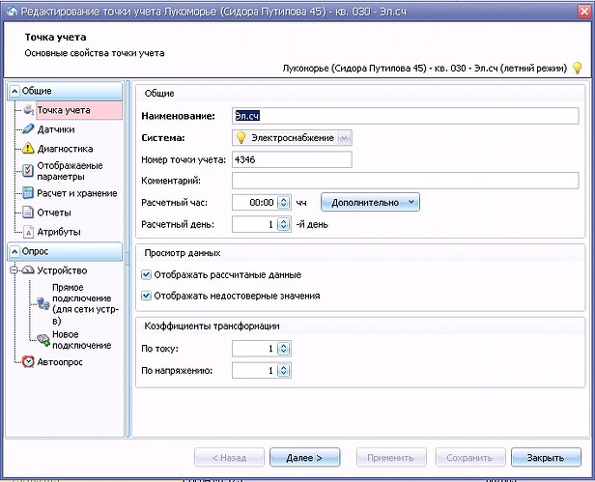Open Отображаемые параметры page

point(70,171)
